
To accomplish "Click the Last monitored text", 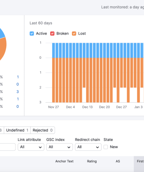I will click(123, 7).
